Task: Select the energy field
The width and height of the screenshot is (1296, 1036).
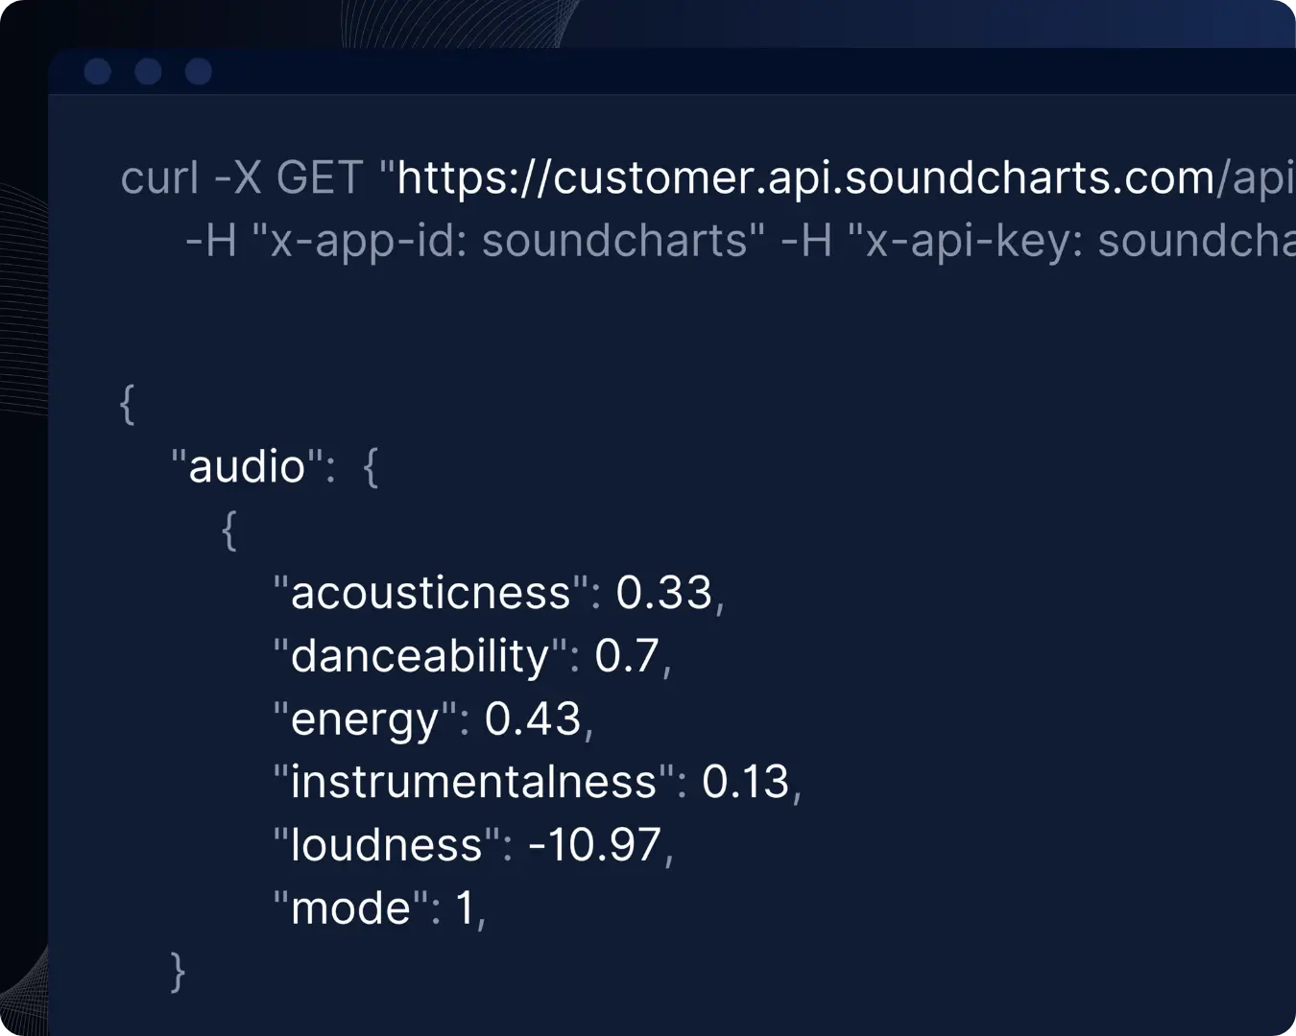Action: (x=365, y=718)
